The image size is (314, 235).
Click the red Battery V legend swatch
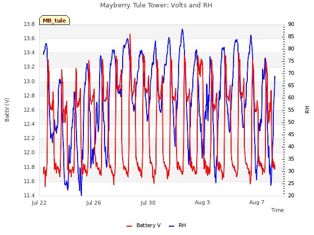(x=130, y=226)
